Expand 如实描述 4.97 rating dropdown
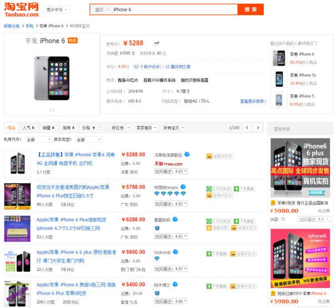The width and height of the screenshot is (334, 308). coord(171,269)
